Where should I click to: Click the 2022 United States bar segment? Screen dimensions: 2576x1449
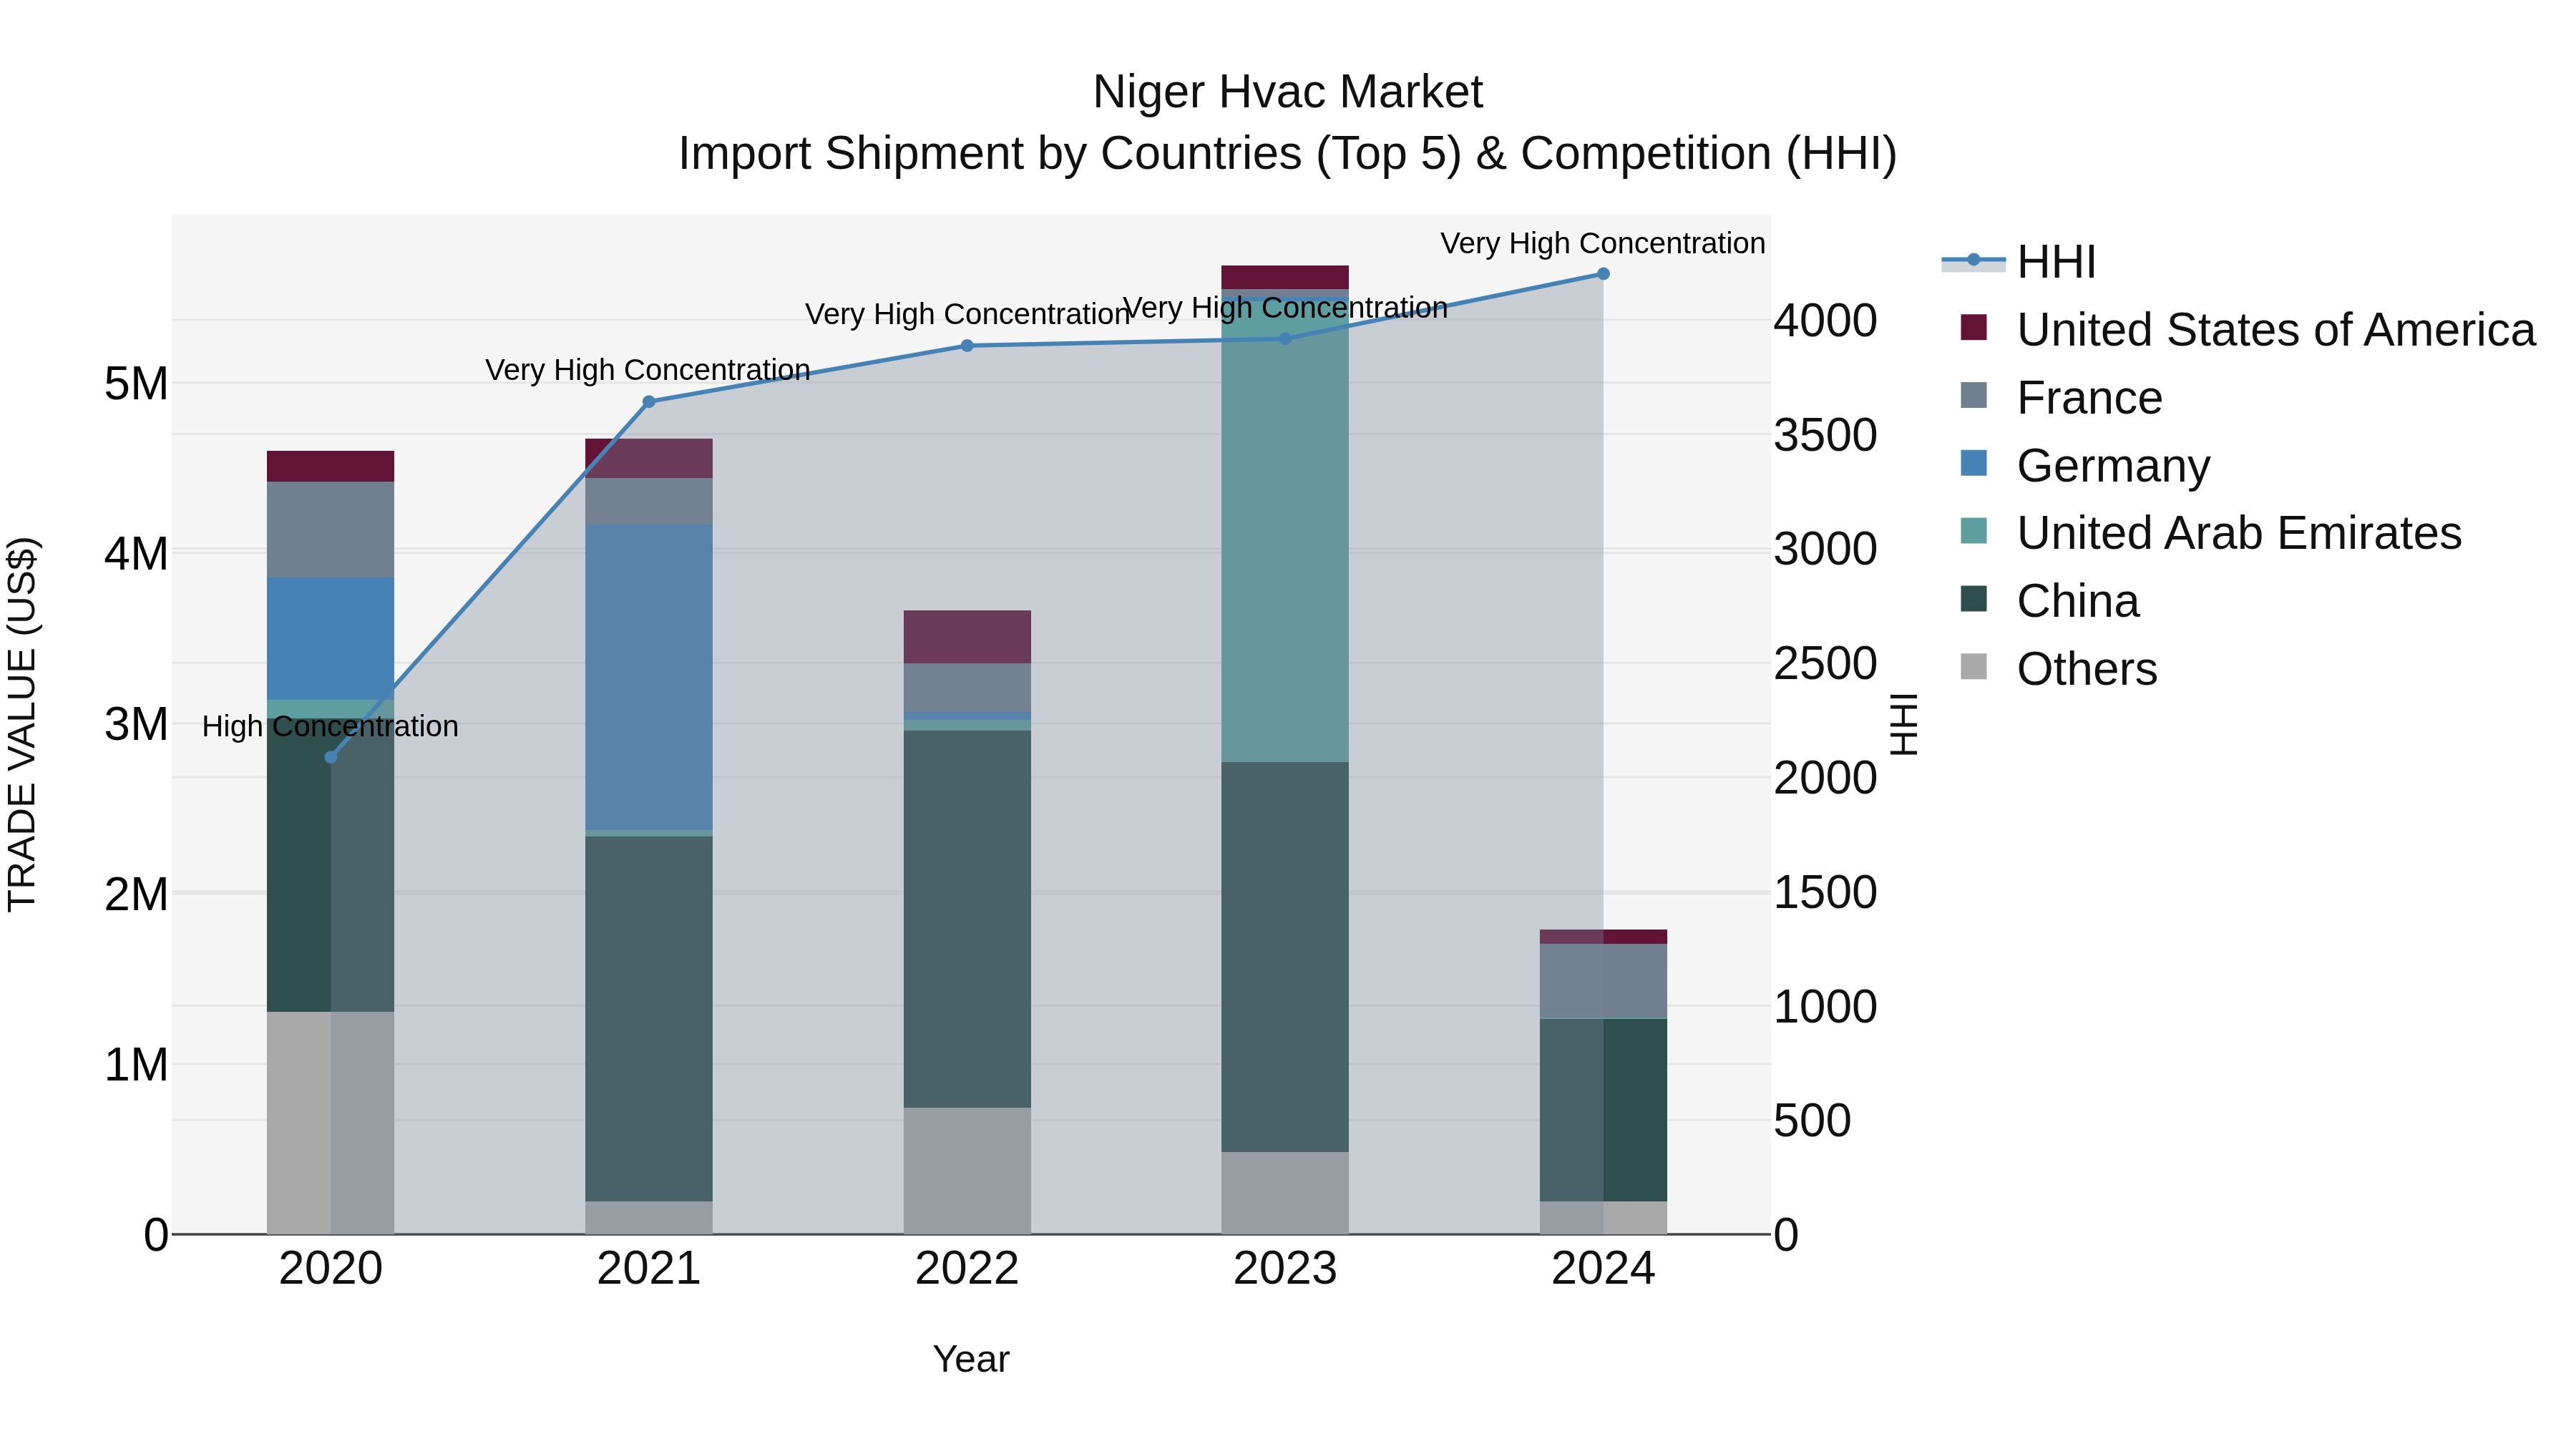click(967, 637)
